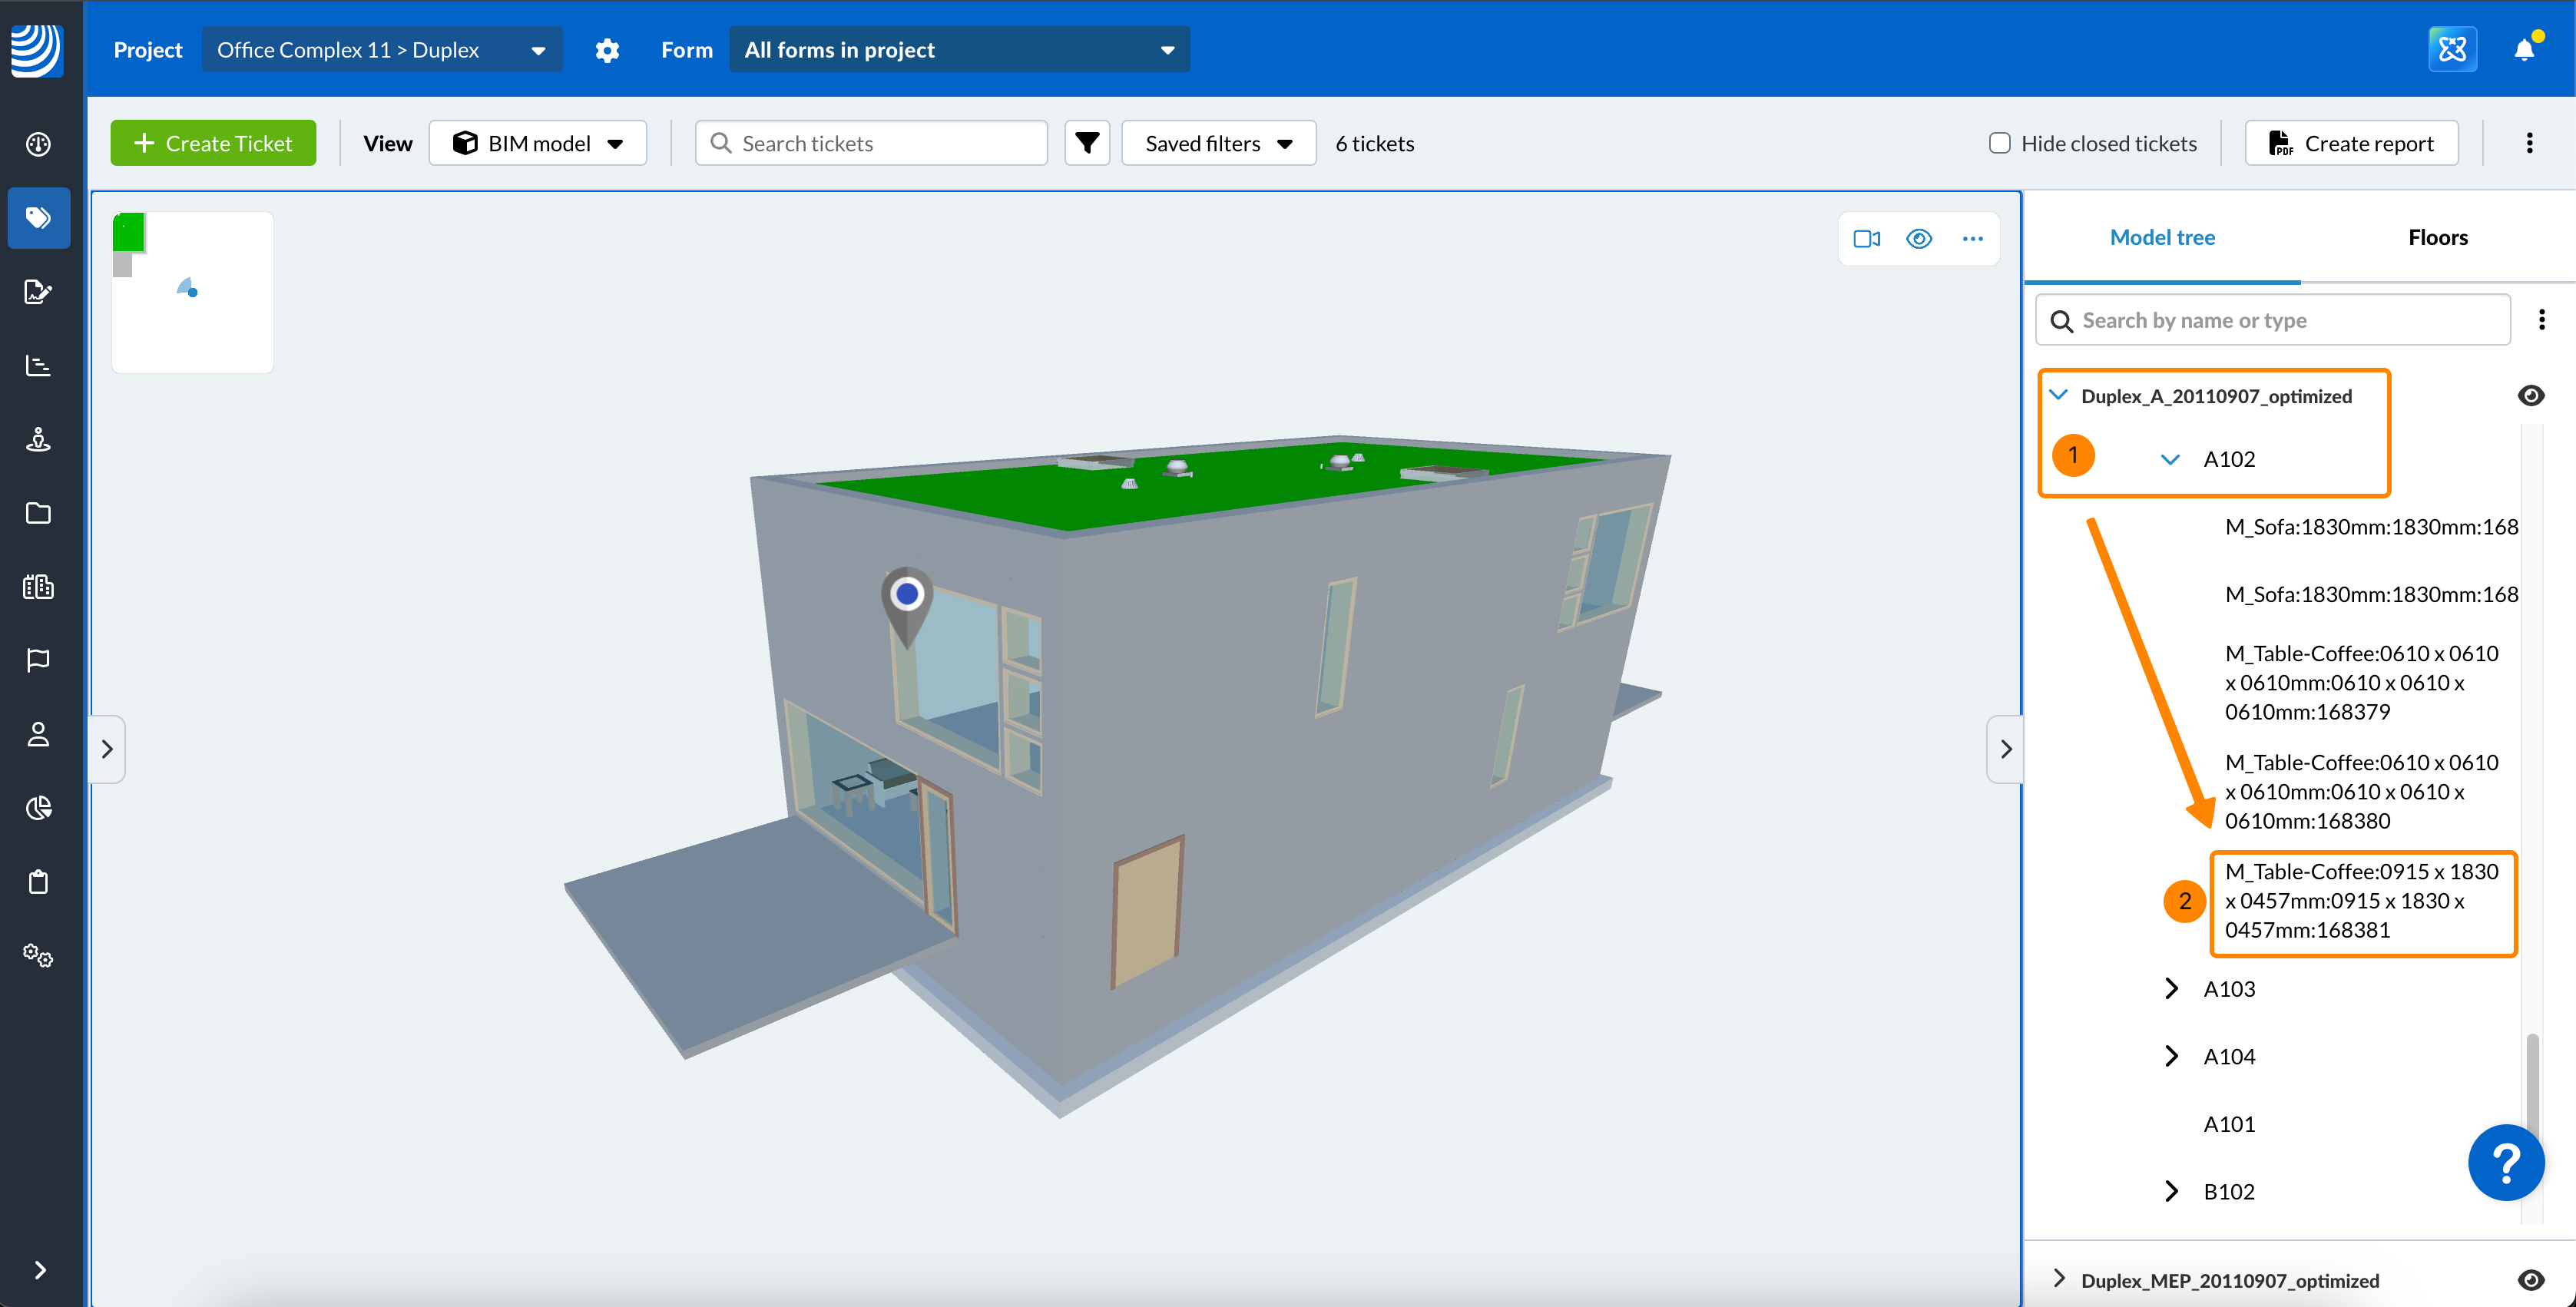The width and height of the screenshot is (2576, 1307).
Task: Enable Hide closed tickets checkbox
Action: (1999, 144)
